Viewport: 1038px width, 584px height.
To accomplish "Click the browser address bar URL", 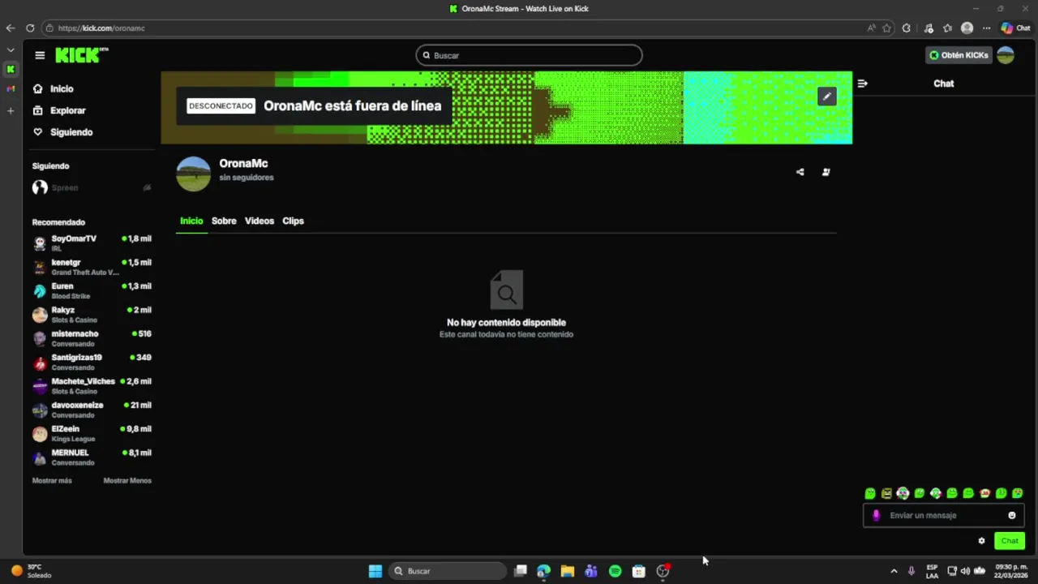I will tap(101, 28).
